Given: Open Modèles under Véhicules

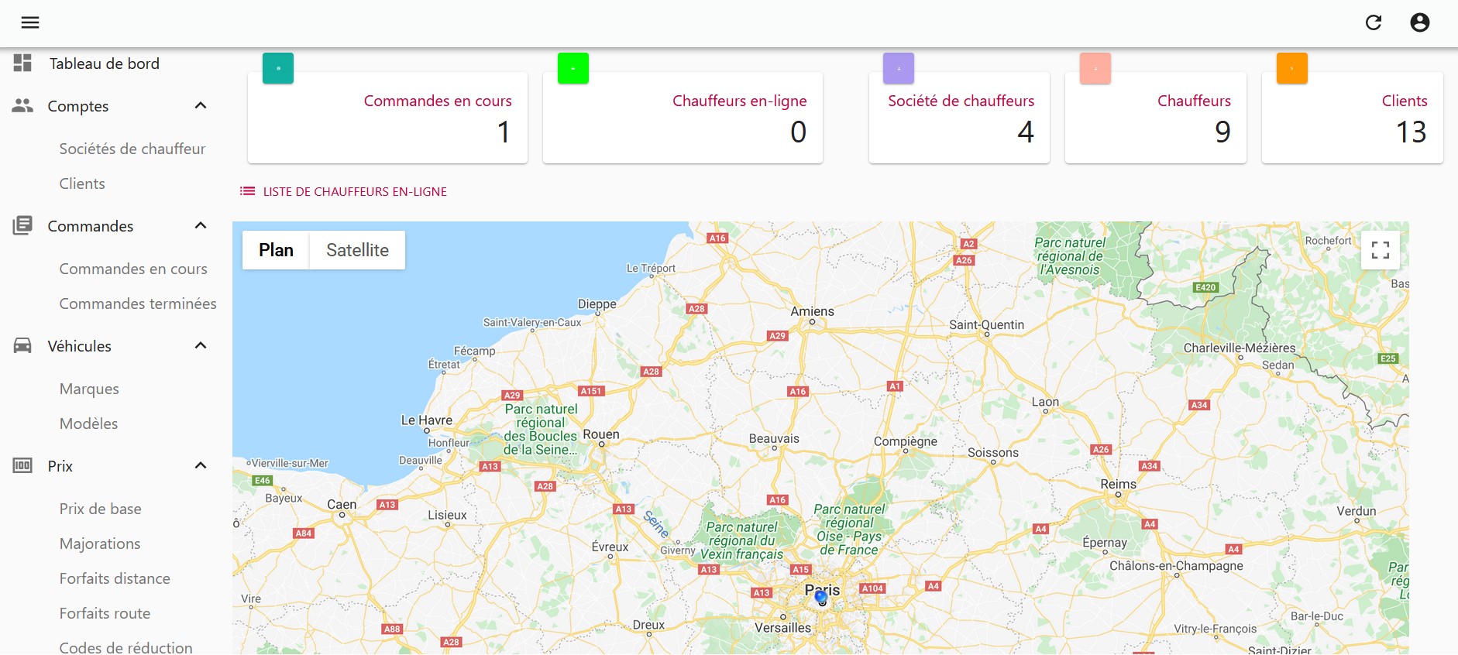Looking at the screenshot, I should [x=88, y=424].
